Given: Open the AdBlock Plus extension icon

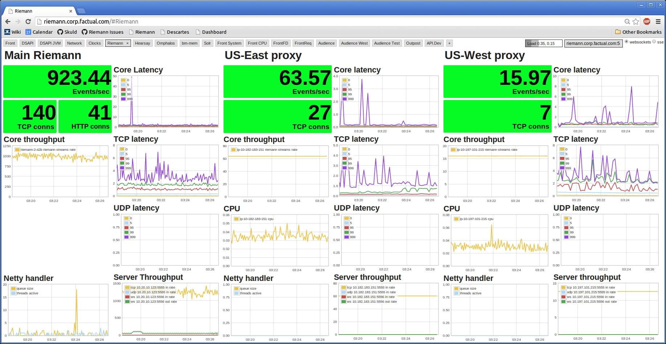Looking at the screenshot, I should click(x=647, y=22).
